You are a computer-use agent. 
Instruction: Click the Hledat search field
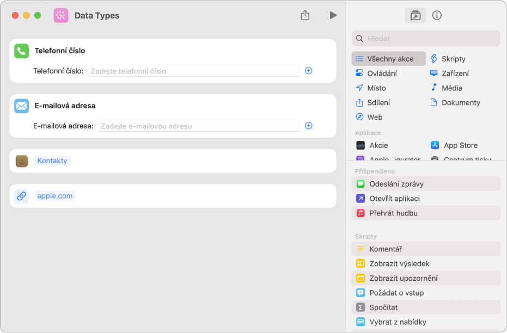tap(426, 39)
